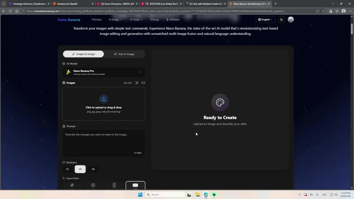The width and height of the screenshot is (354, 199).
Task: Close the Aventura IA tab
Action: click(x=93, y=4)
